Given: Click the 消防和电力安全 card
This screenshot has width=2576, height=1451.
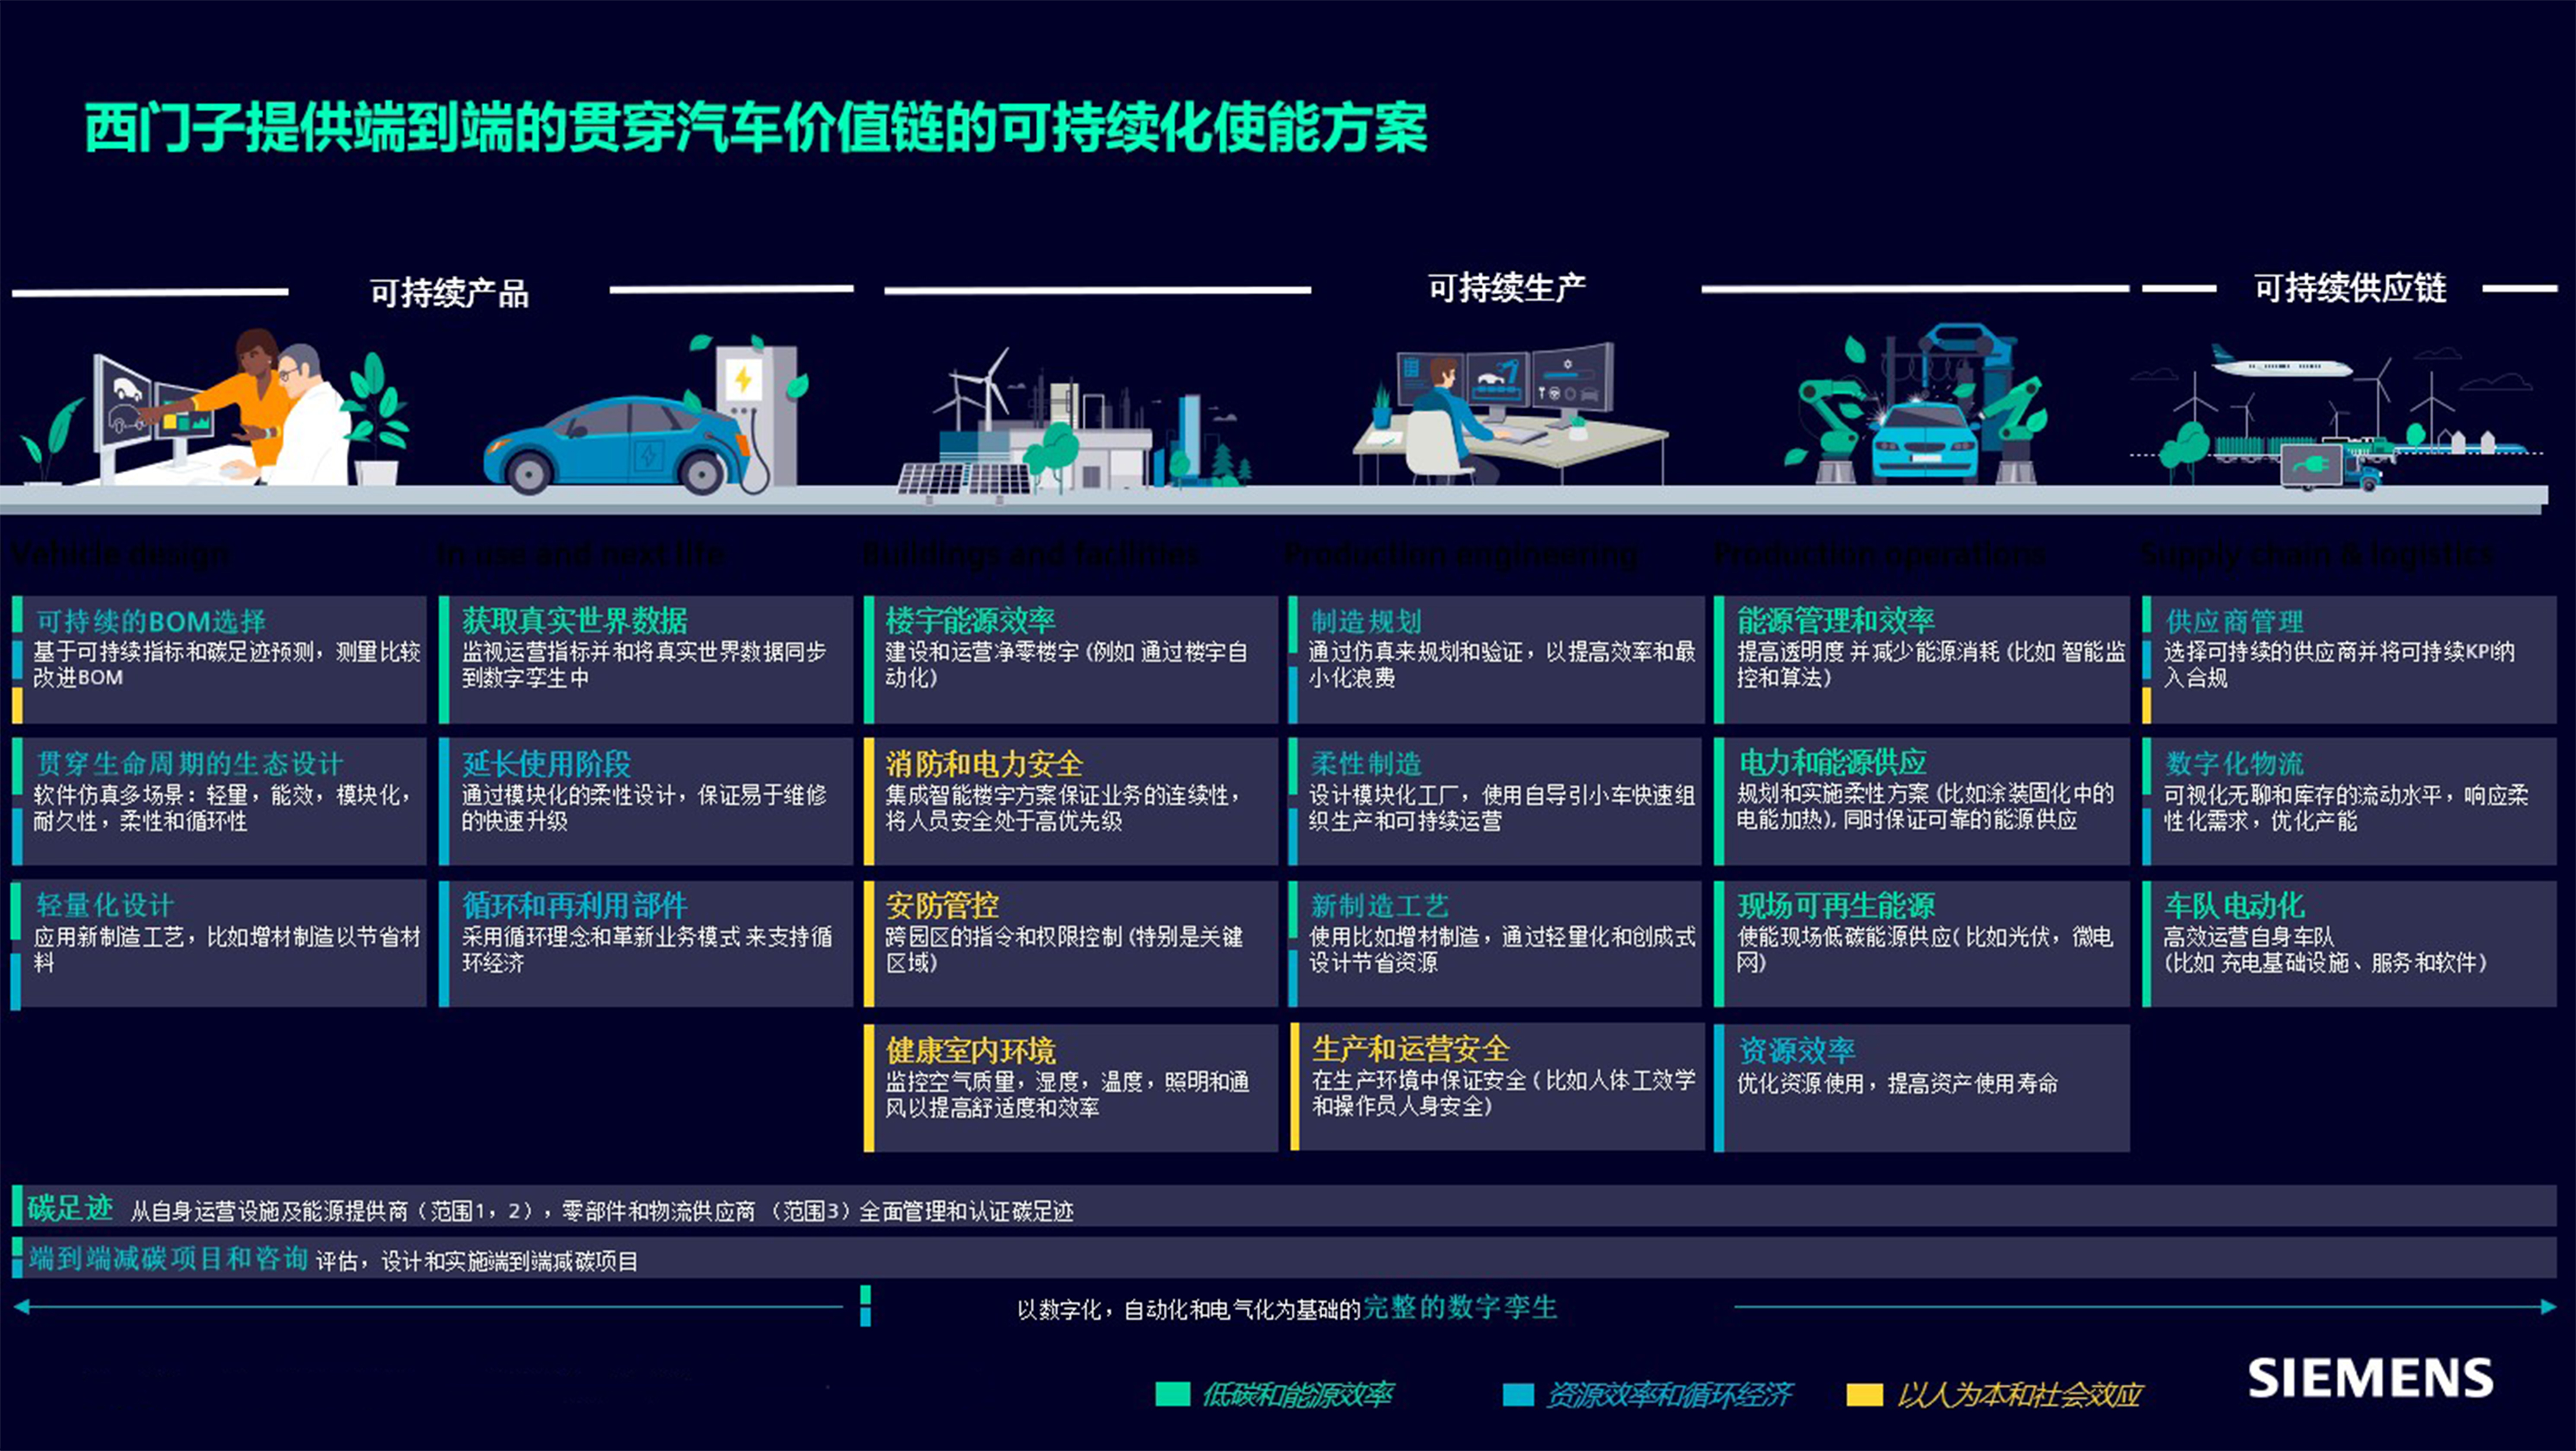Looking at the screenshot, I should tap(1071, 801).
